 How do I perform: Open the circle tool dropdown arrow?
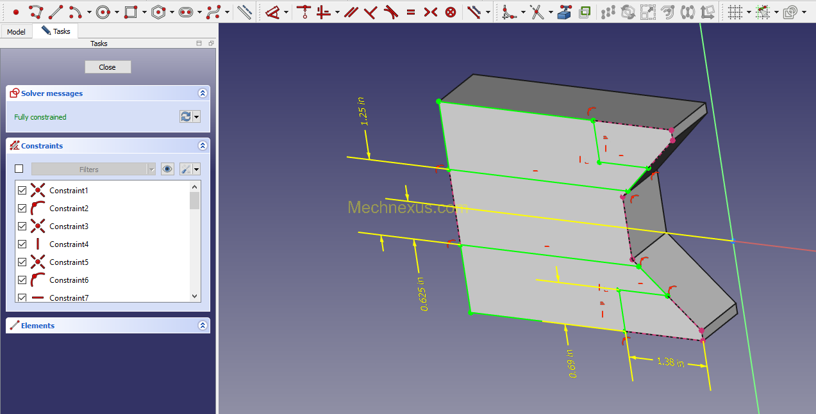click(x=117, y=12)
